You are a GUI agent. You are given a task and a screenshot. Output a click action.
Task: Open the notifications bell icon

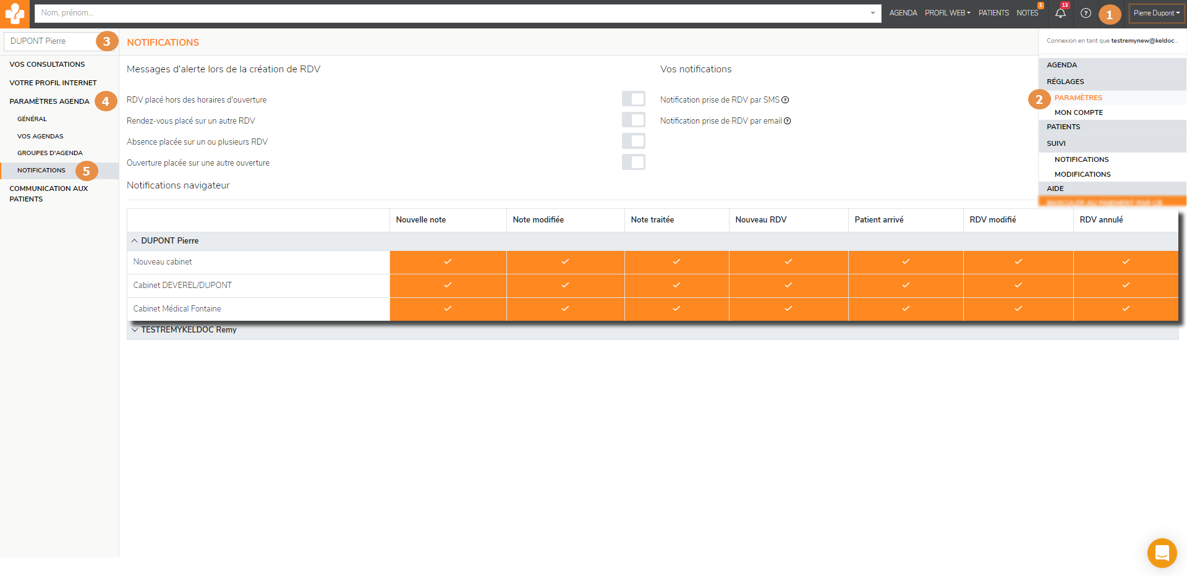pyautogui.click(x=1060, y=13)
